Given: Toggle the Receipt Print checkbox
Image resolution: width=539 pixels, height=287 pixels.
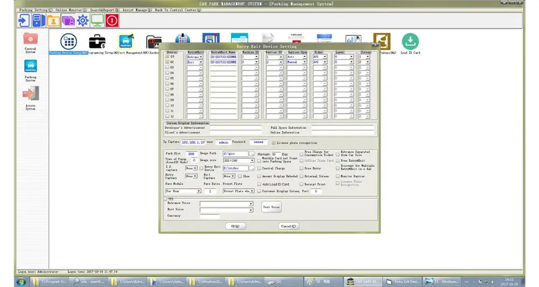Looking at the screenshot, I should 302,184.
